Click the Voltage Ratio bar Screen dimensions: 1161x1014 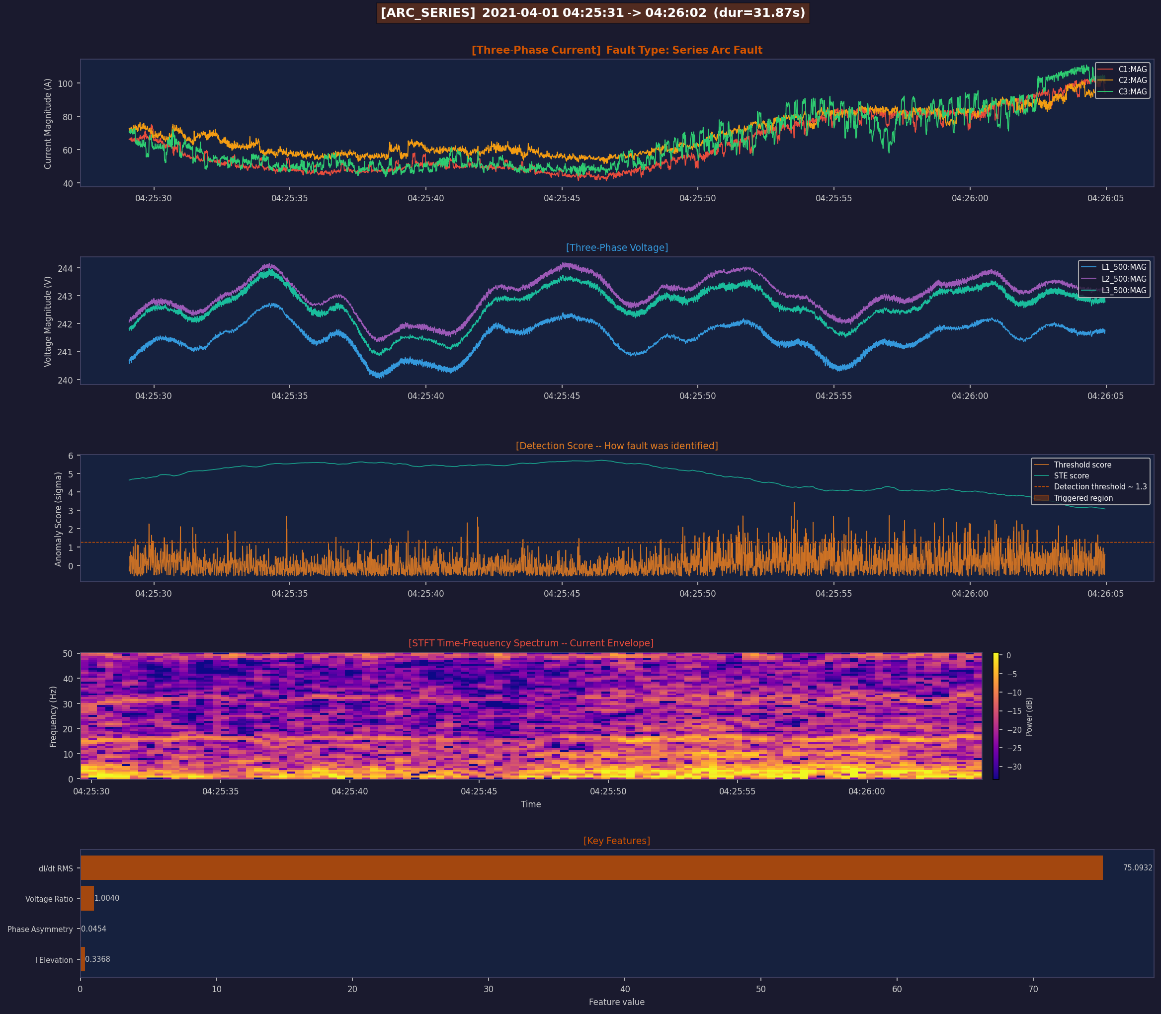(x=87, y=898)
